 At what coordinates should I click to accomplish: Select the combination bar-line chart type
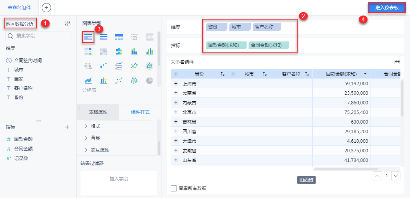[x=104, y=81]
